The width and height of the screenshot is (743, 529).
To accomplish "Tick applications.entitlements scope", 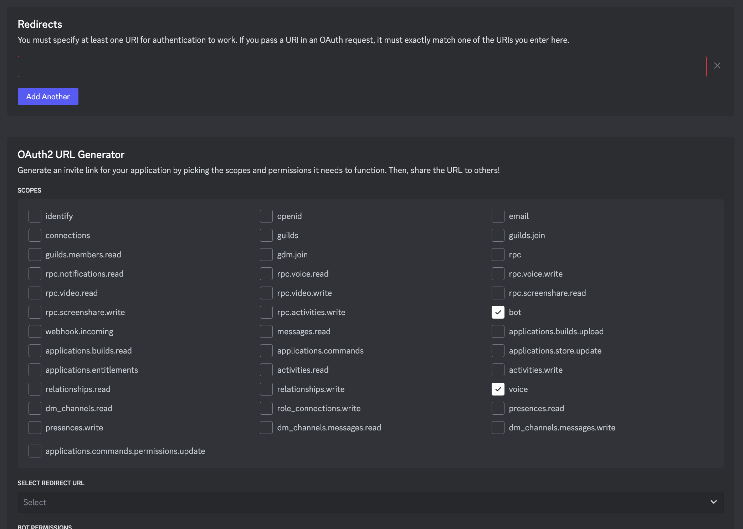I will point(35,370).
